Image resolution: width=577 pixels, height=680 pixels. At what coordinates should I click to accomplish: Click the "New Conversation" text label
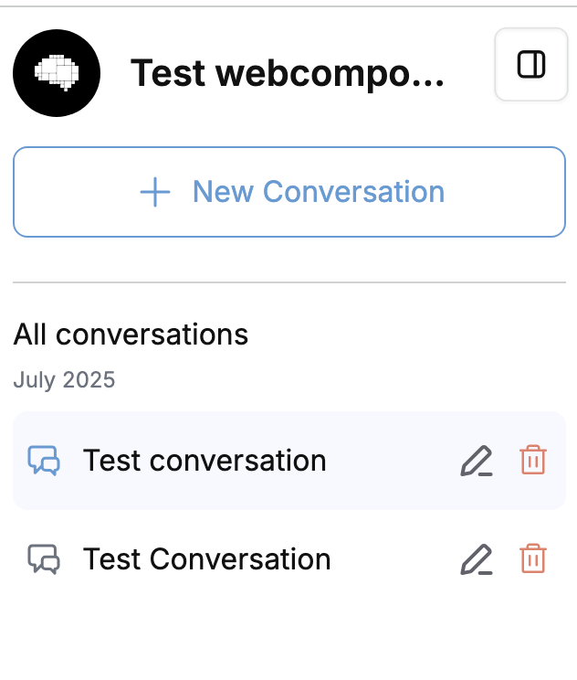pyautogui.click(x=318, y=192)
